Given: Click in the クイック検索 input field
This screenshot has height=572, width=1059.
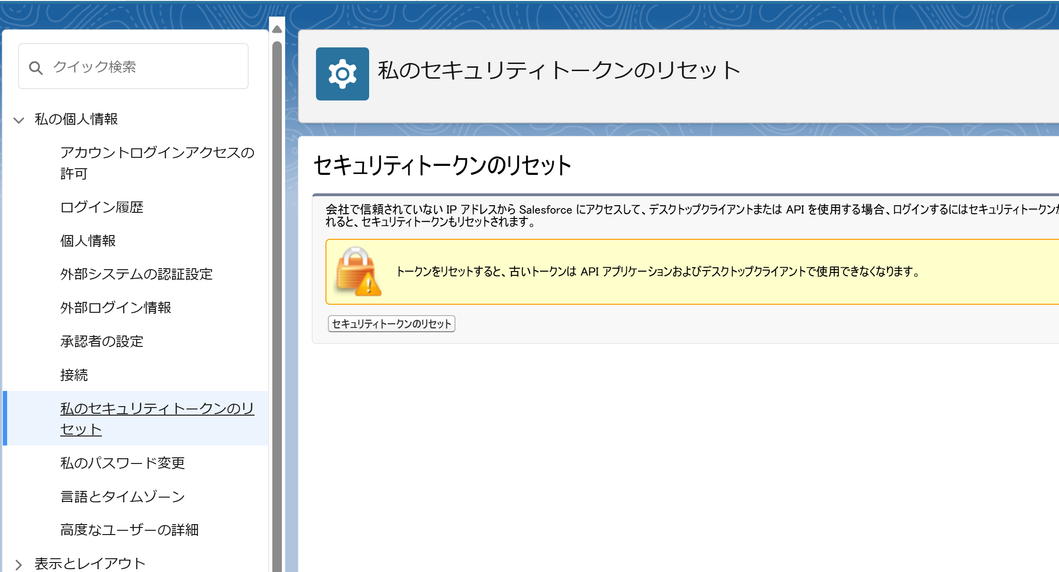Looking at the screenshot, I should pos(142,67).
